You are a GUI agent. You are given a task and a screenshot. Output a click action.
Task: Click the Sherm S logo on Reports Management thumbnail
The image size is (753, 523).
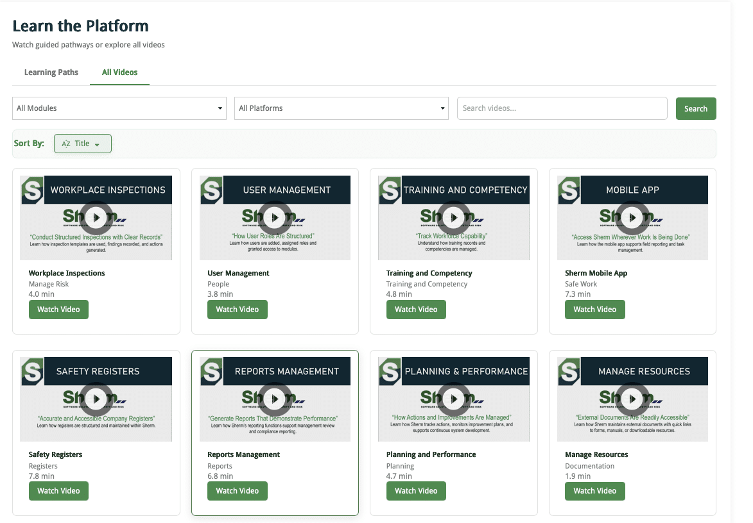tap(211, 371)
